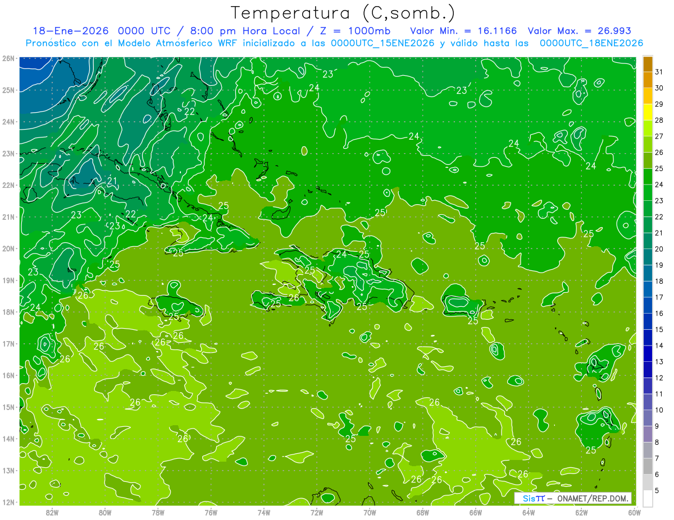
Task: Click the 74W longitude axis label
Action: 264,512
